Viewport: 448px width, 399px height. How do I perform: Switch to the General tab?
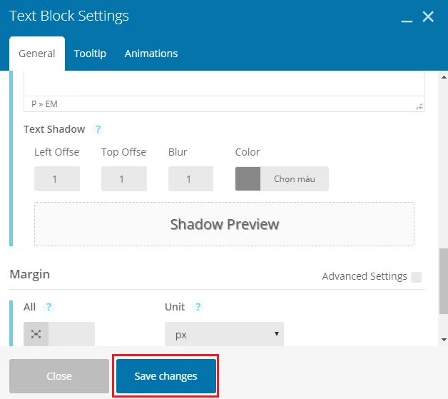(x=37, y=54)
